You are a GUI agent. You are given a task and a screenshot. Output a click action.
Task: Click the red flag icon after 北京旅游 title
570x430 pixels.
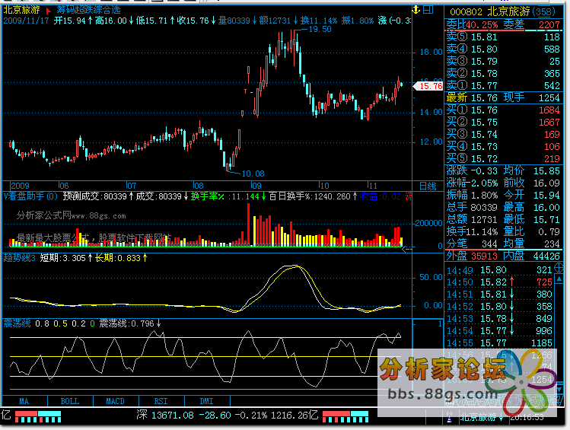click(48, 11)
